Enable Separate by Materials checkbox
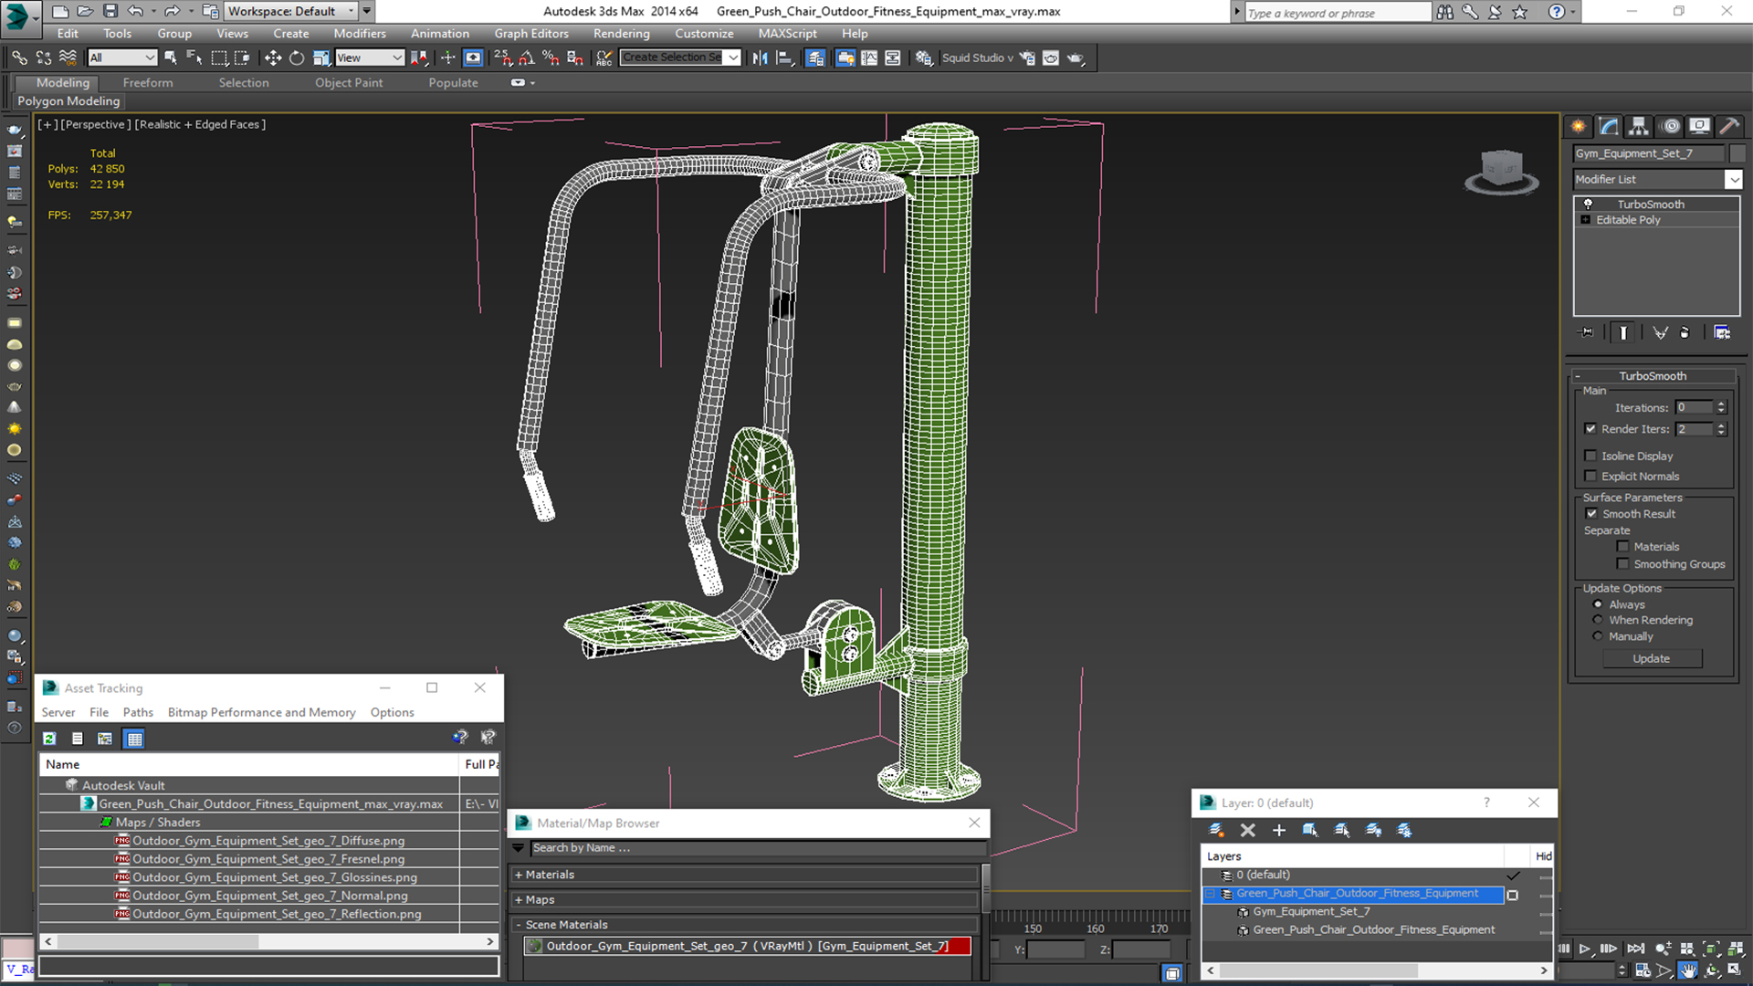 click(1622, 547)
